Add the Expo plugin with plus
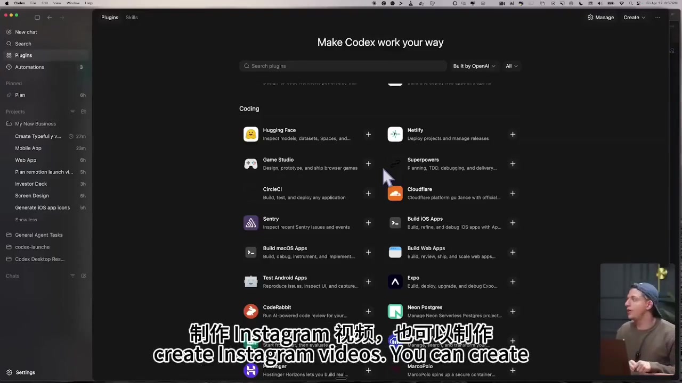This screenshot has height=383, width=682. pyautogui.click(x=513, y=282)
